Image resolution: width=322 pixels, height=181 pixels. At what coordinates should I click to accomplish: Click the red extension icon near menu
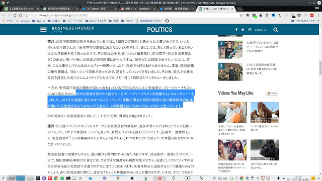point(312,15)
